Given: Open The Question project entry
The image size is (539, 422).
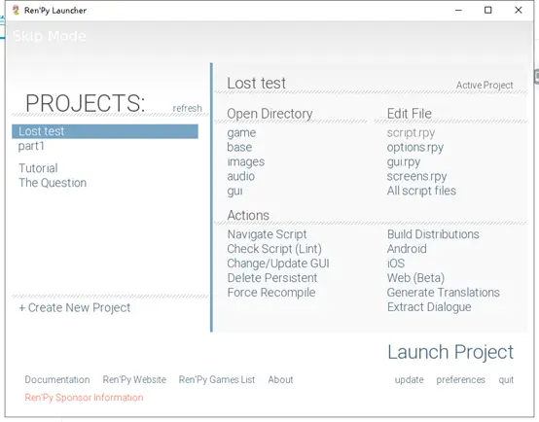Looking at the screenshot, I should click(x=53, y=183).
